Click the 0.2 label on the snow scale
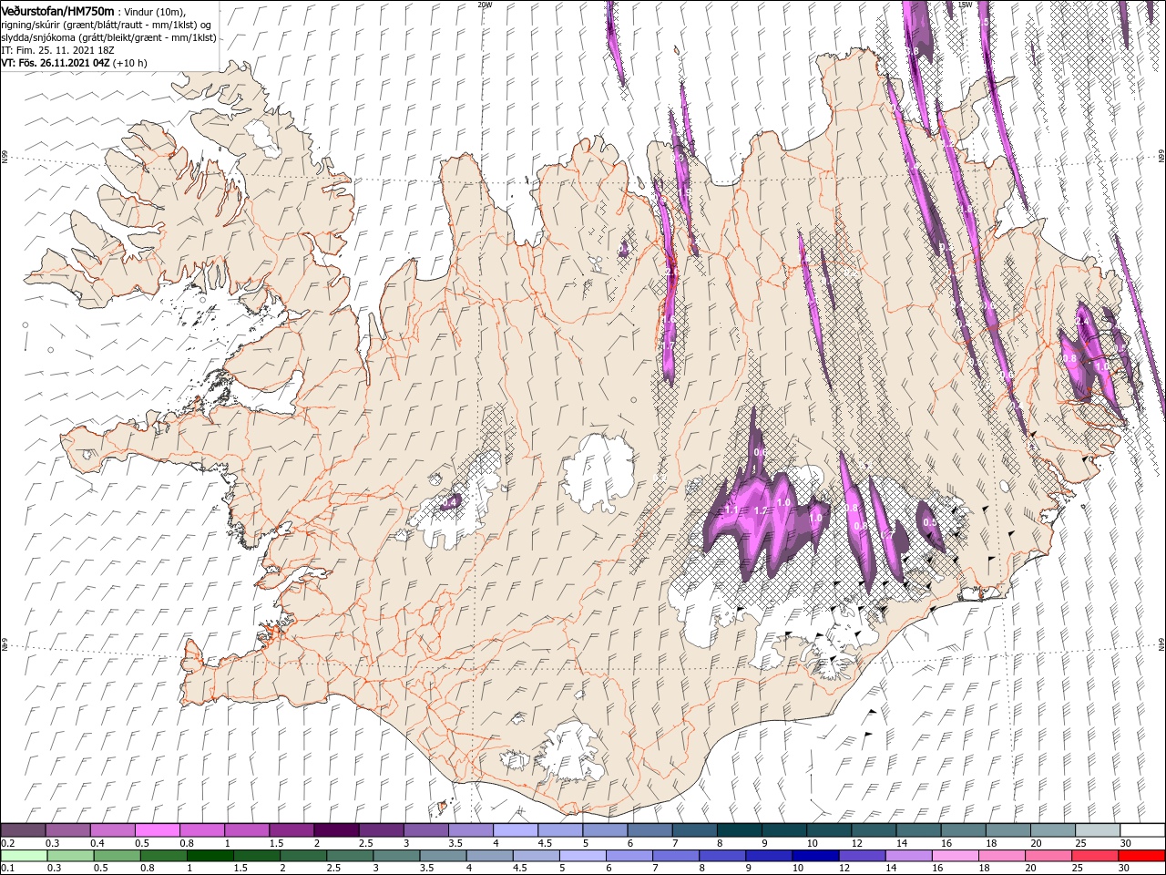This screenshot has height=875, width=1166. tap(7, 843)
